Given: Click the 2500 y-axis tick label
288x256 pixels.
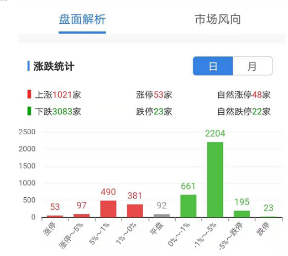Looking at the screenshot, I should coord(27,132).
